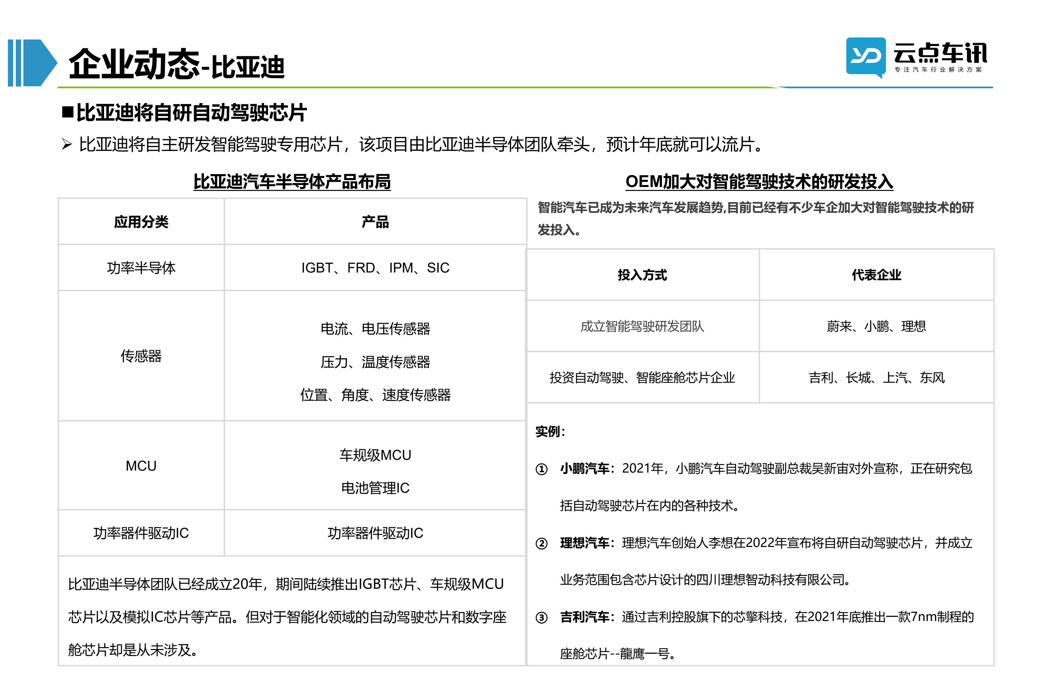The height and width of the screenshot is (700, 1051).
Task: Select the line 压力、温度传感器
Action: (375, 362)
